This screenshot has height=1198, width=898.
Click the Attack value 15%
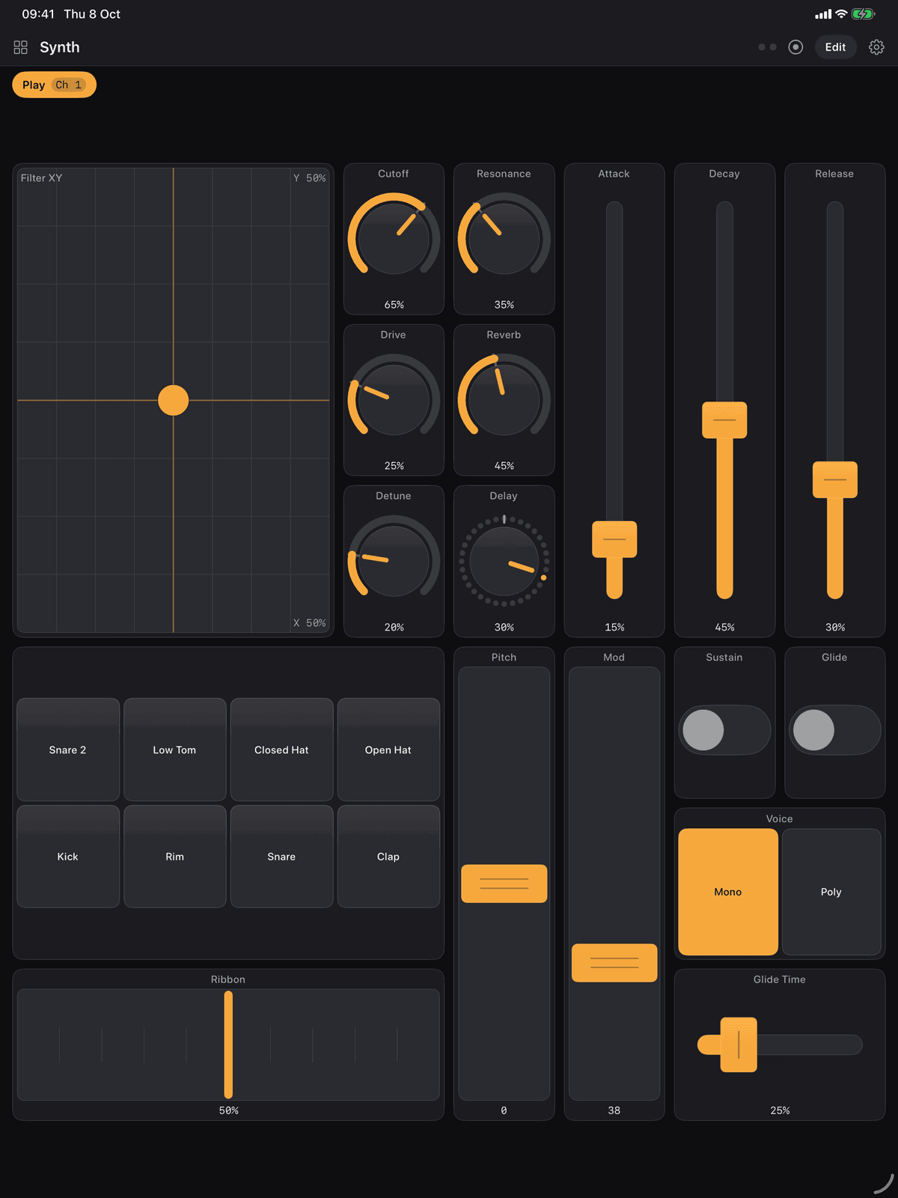614,627
